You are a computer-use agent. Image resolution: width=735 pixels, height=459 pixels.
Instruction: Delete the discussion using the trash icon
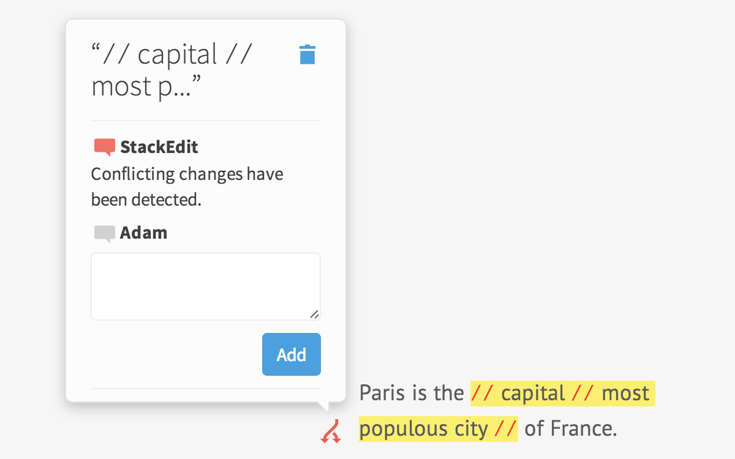pos(307,54)
